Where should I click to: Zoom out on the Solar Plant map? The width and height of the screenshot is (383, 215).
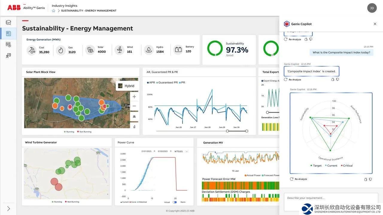(134, 106)
